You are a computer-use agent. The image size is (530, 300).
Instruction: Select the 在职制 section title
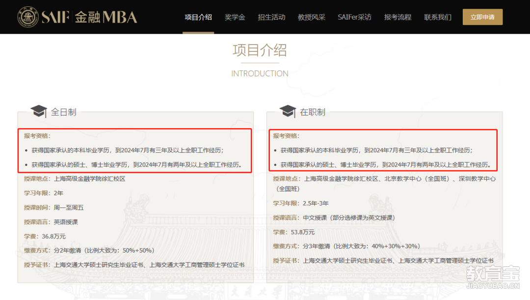(x=313, y=112)
